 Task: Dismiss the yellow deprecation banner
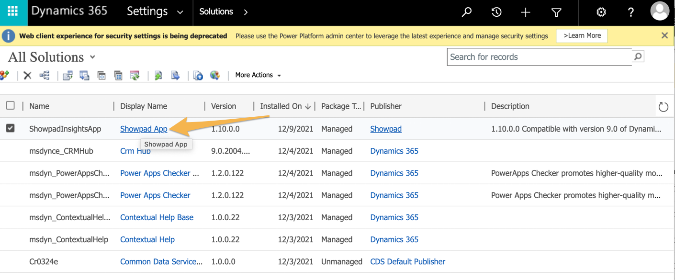664,35
